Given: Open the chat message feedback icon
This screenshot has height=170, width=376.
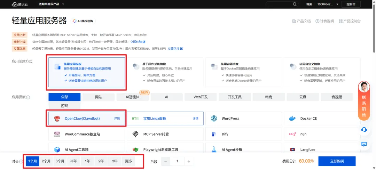Looking at the screenshot, I should click(364, 144).
